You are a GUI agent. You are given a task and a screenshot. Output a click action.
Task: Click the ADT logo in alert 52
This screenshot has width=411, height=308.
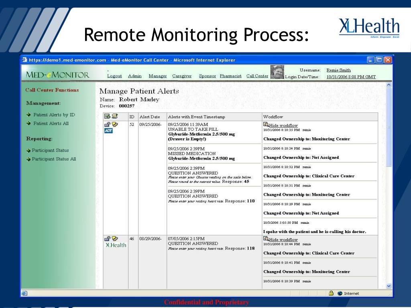click(x=108, y=131)
